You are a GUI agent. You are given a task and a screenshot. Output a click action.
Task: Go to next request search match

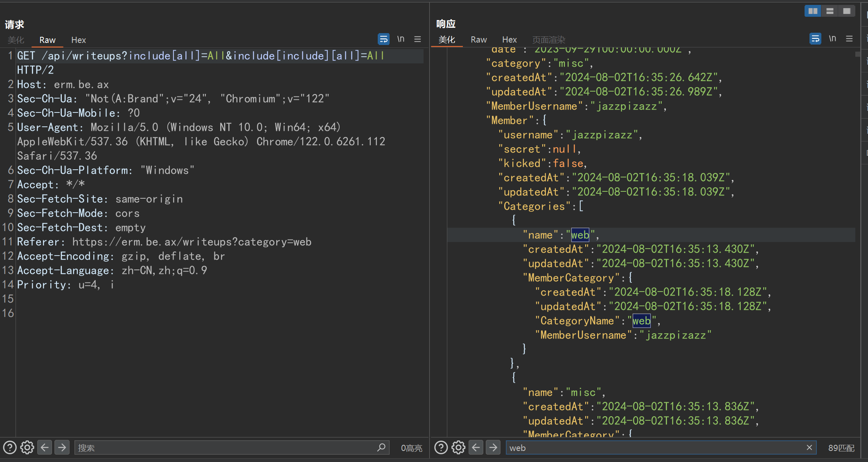pyautogui.click(x=62, y=448)
